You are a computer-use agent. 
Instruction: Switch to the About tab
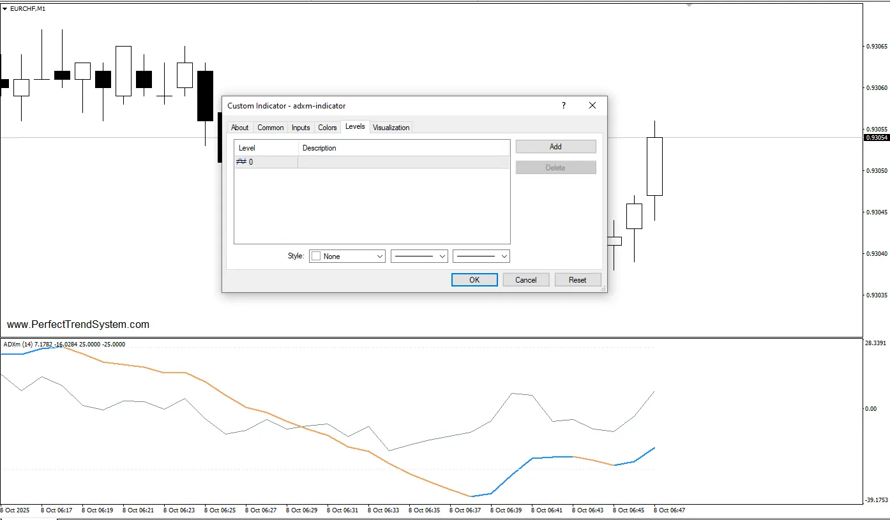240,128
